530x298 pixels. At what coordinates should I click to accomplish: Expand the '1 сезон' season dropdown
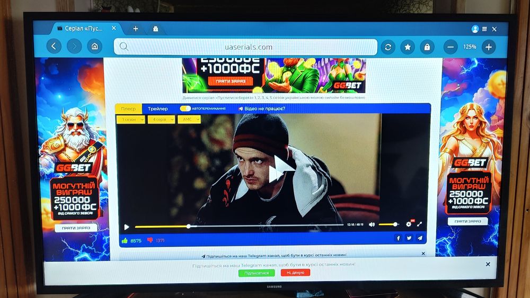pyautogui.click(x=131, y=120)
